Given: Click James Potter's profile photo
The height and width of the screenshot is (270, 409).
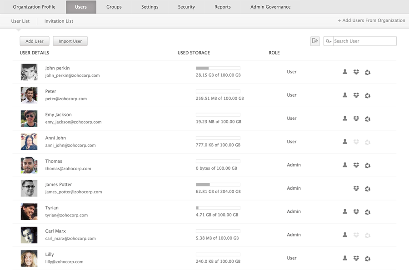Looking at the screenshot, I should click(29, 188).
